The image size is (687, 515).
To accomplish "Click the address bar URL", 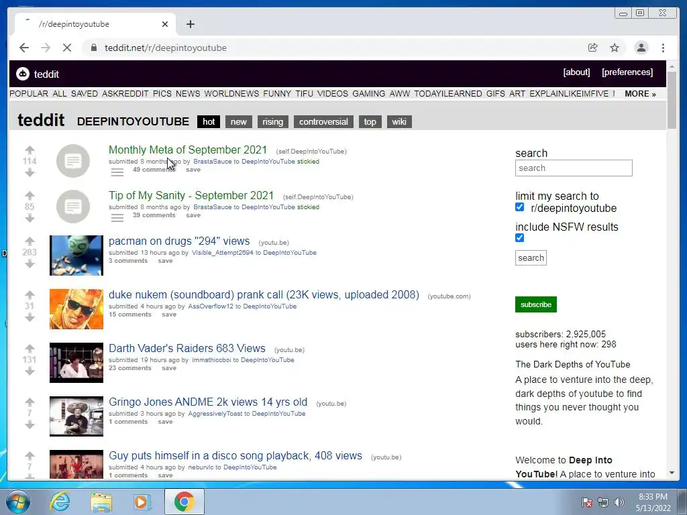I will click(166, 48).
